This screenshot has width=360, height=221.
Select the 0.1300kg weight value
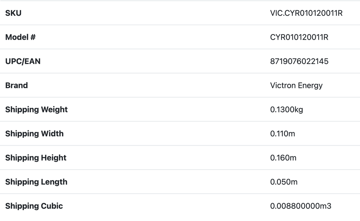(287, 110)
